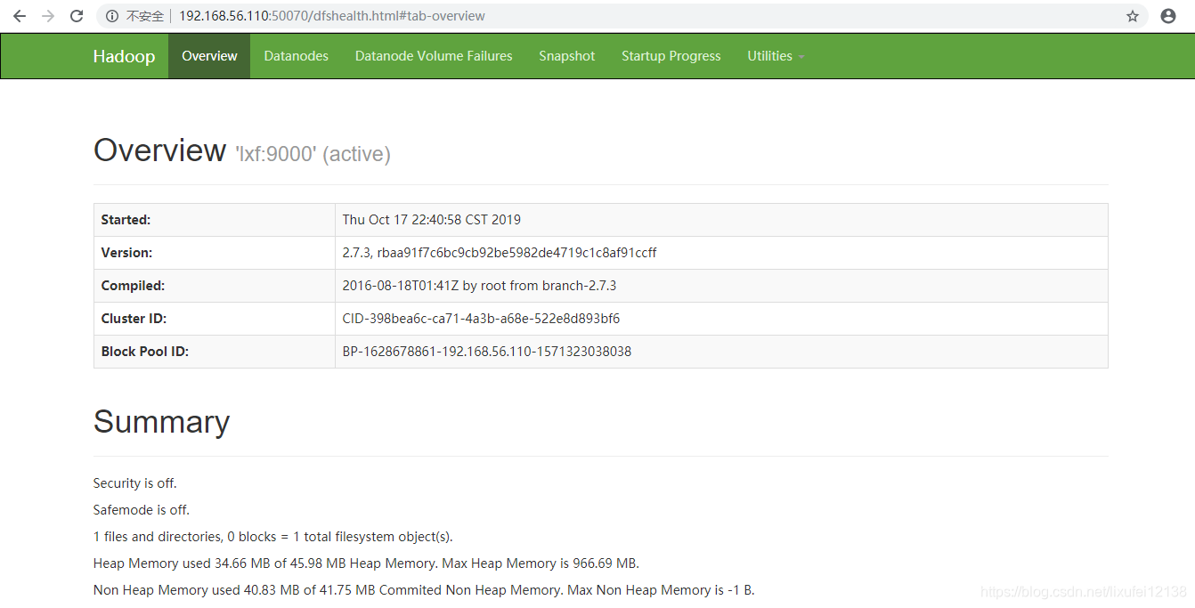Click the Non Heap Memory used line
This screenshot has height=608, width=1195.
(x=424, y=590)
